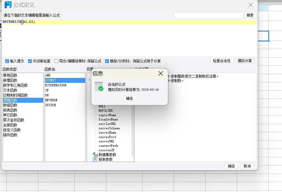Click formletName variable
The image size is (282, 192).
click(x=108, y=119)
